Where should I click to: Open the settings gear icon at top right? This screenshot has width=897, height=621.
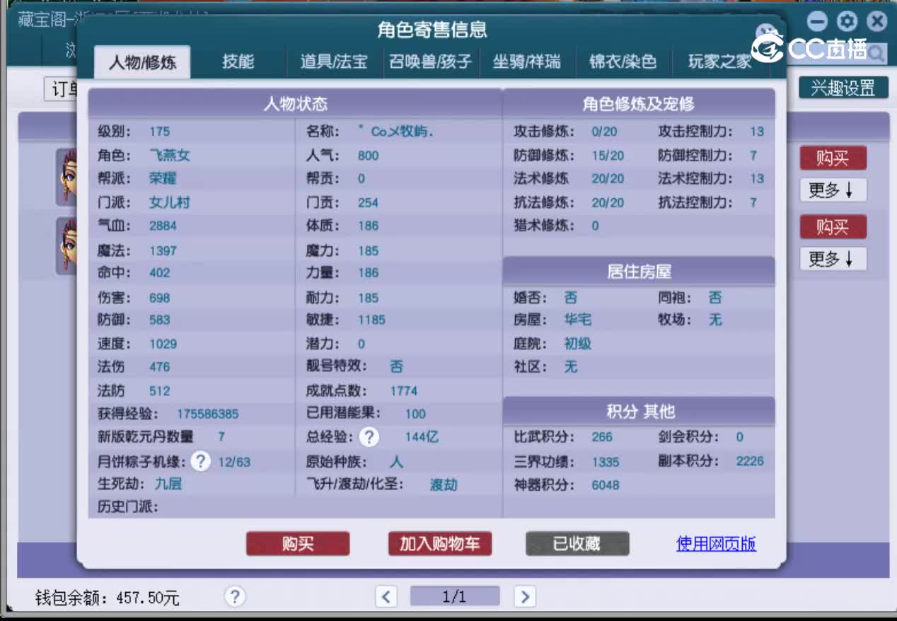pos(847,22)
